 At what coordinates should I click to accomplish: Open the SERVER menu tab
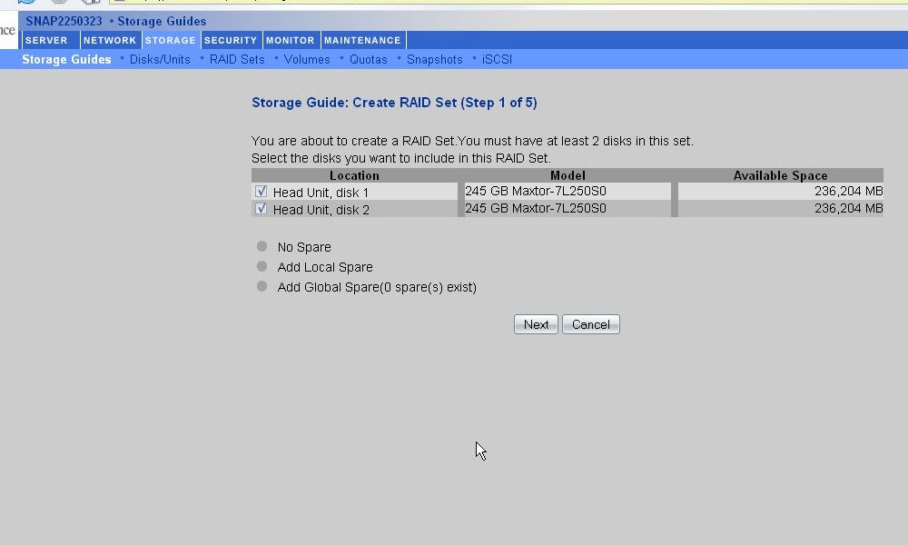(x=46, y=40)
